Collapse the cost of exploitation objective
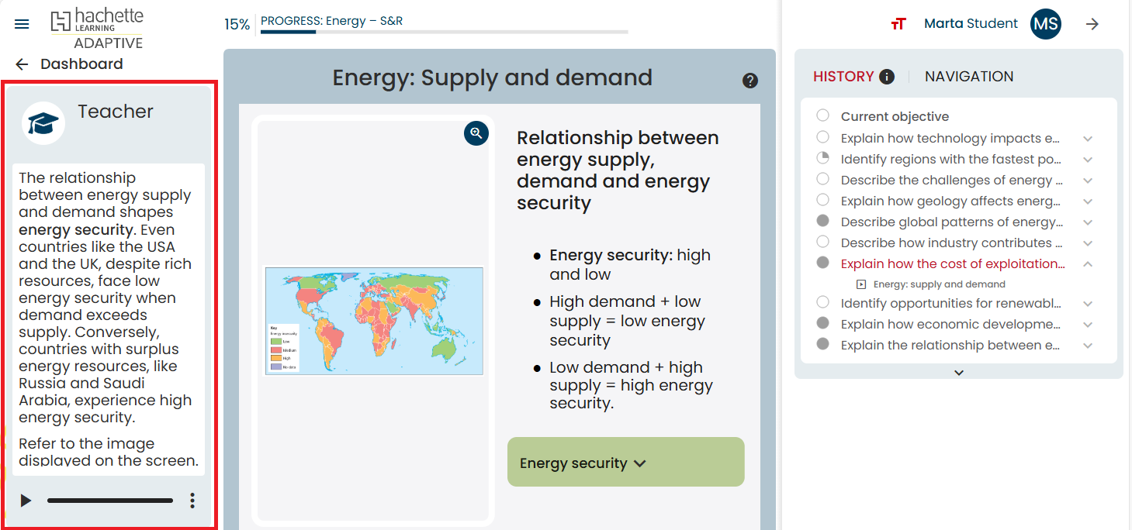The image size is (1132, 530). (1088, 264)
